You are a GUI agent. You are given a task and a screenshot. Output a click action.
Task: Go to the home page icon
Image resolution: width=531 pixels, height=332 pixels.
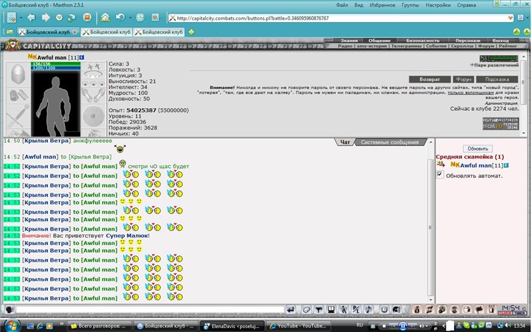coord(106,17)
